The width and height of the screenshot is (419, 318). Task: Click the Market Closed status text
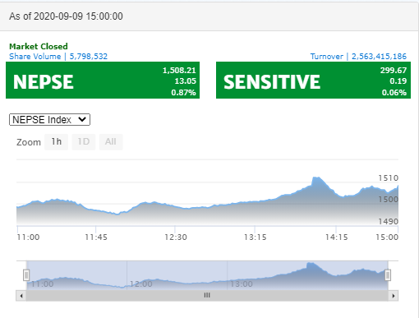coord(39,46)
